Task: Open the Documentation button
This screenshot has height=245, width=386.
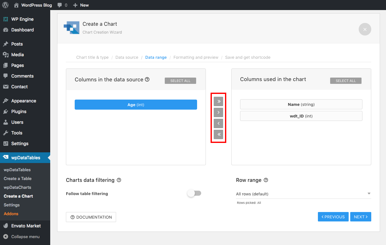Action: click(91, 217)
